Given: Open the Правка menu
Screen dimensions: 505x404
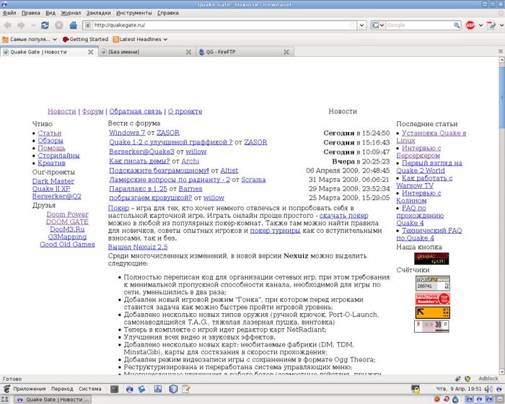Looking at the screenshot, I should coord(31,13).
